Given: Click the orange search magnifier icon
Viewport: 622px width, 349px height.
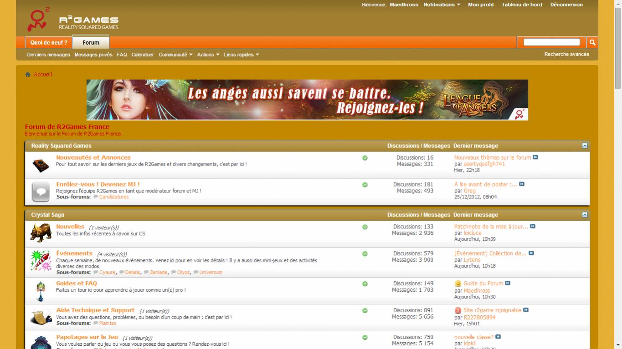Looking at the screenshot, I should (x=592, y=42).
